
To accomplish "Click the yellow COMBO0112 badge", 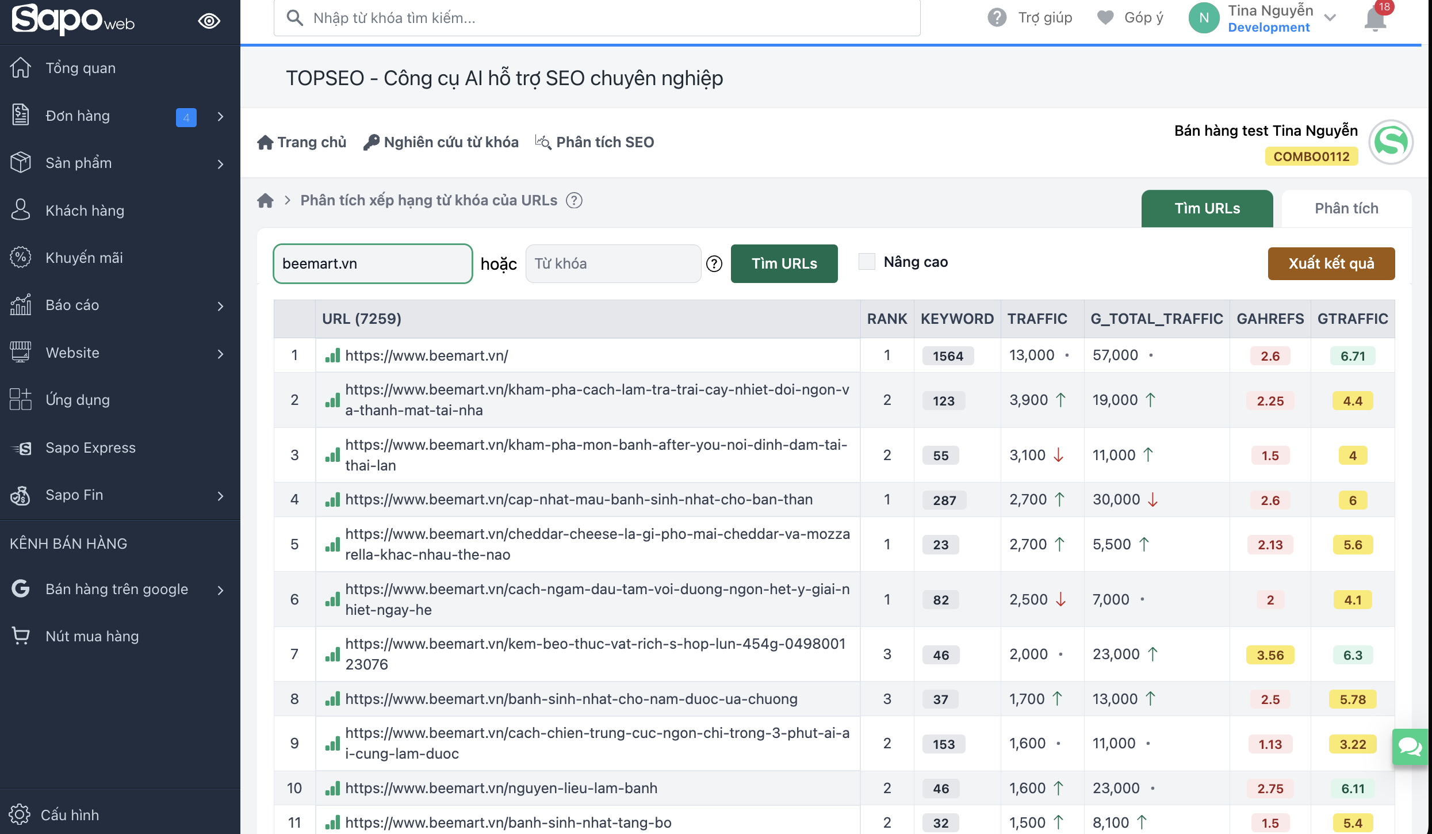I will (1311, 156).
